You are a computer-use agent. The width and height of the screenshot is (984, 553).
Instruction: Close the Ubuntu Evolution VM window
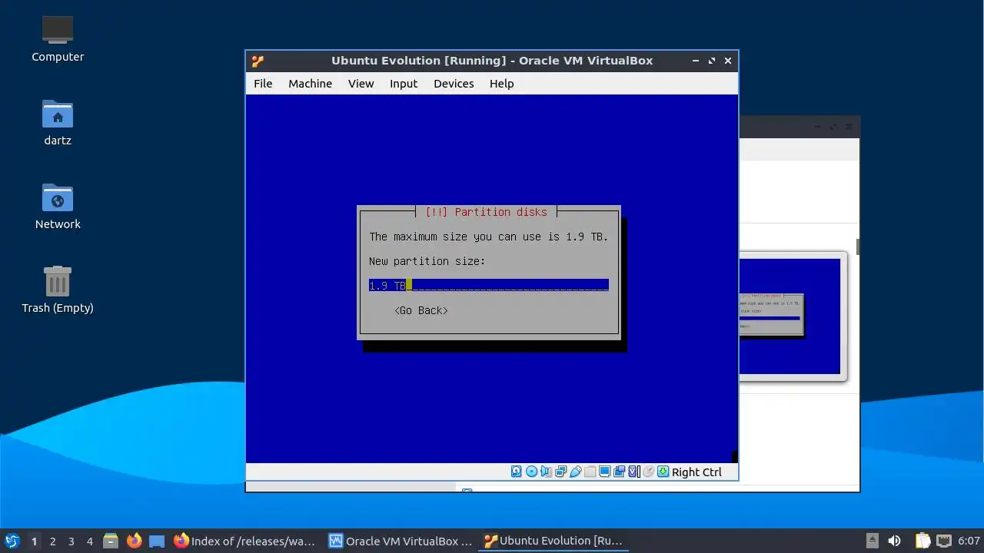[x=728, y=61]
